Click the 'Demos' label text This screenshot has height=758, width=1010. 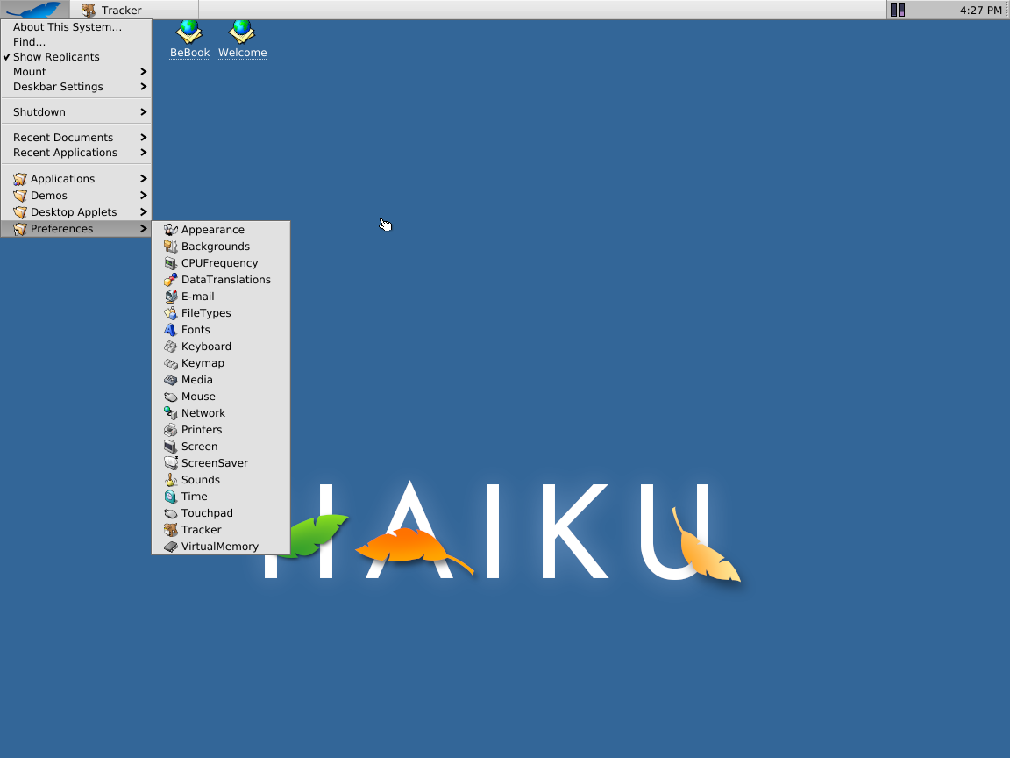pos(49,196)
